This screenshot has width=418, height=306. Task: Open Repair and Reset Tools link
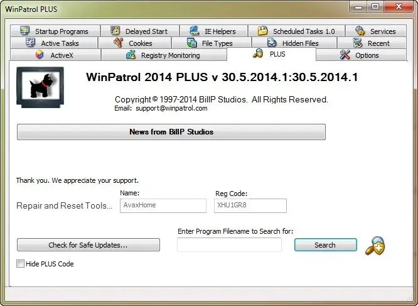[64, 205]
